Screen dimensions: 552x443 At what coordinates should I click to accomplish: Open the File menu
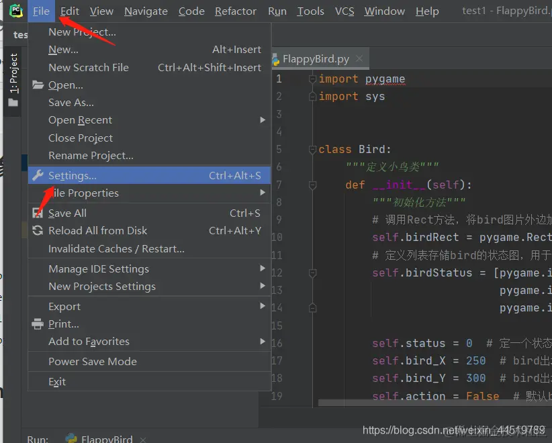41,11
